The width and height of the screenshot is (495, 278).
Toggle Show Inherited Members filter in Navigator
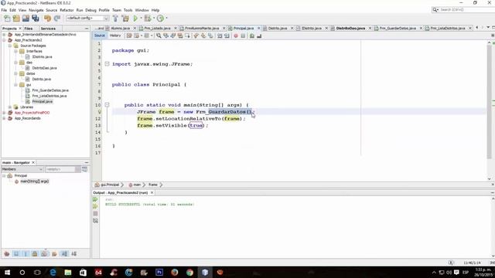pos(7,254)
